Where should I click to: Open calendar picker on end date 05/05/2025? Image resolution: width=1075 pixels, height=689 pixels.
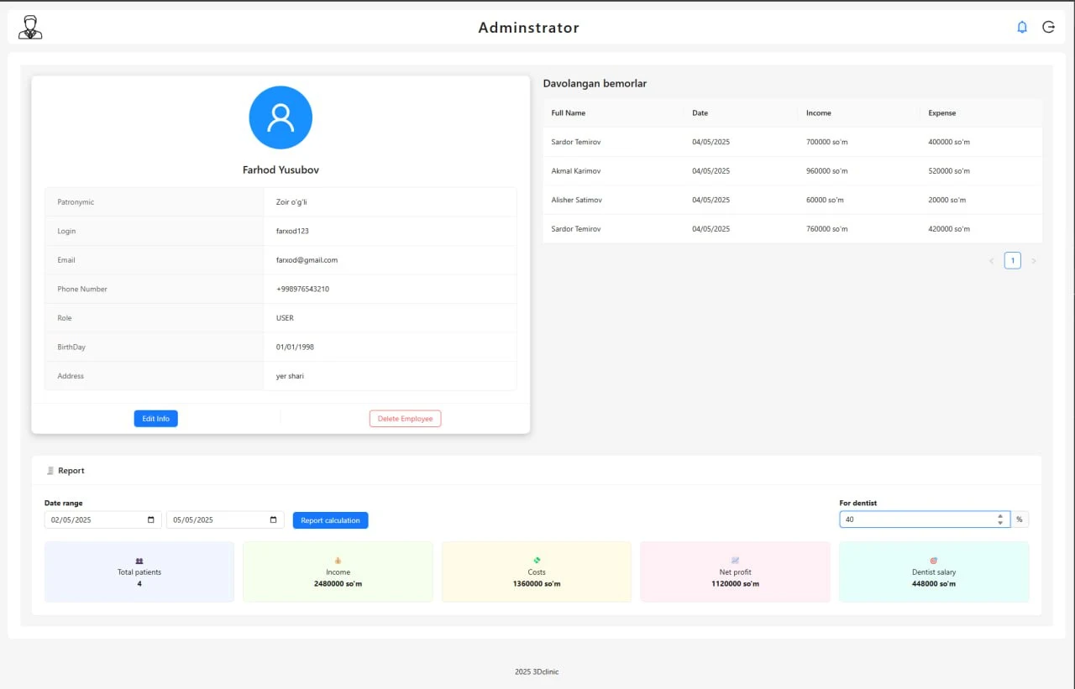(274, 520)
